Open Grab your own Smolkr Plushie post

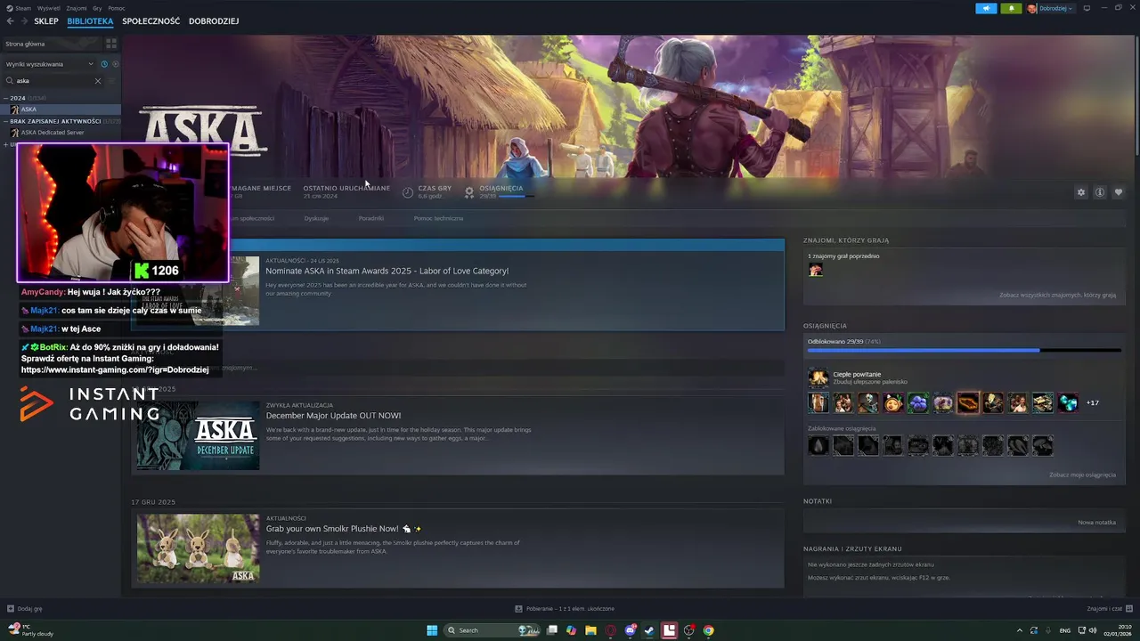(x=343, y=529)
